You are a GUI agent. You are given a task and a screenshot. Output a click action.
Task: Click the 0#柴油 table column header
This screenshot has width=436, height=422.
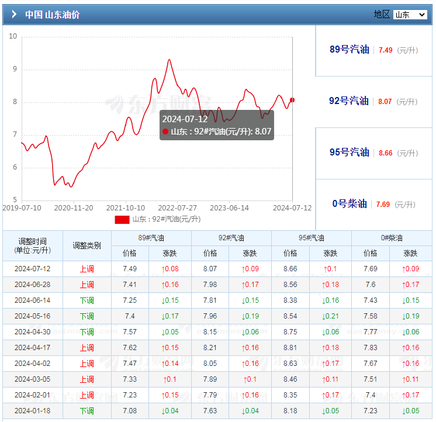(x=392, y=238)
